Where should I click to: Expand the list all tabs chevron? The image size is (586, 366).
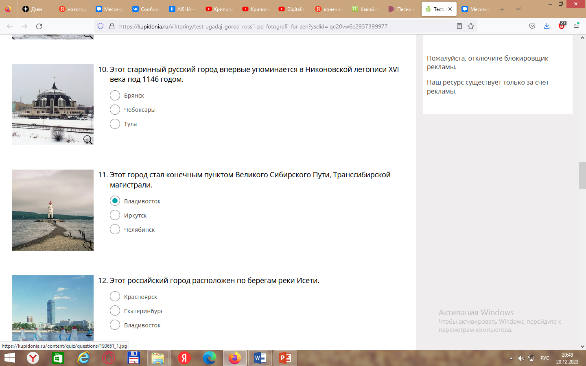(x=518, y=9)
